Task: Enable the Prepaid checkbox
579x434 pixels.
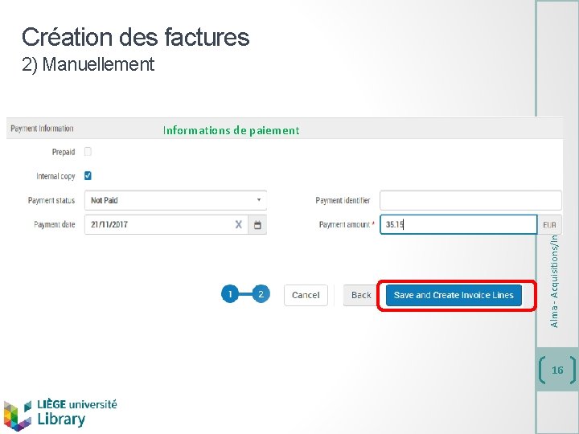Action: click(88, 151)
